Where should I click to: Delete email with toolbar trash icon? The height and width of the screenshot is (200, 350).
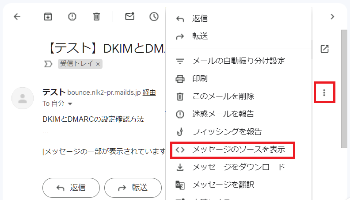coord(96,16)
